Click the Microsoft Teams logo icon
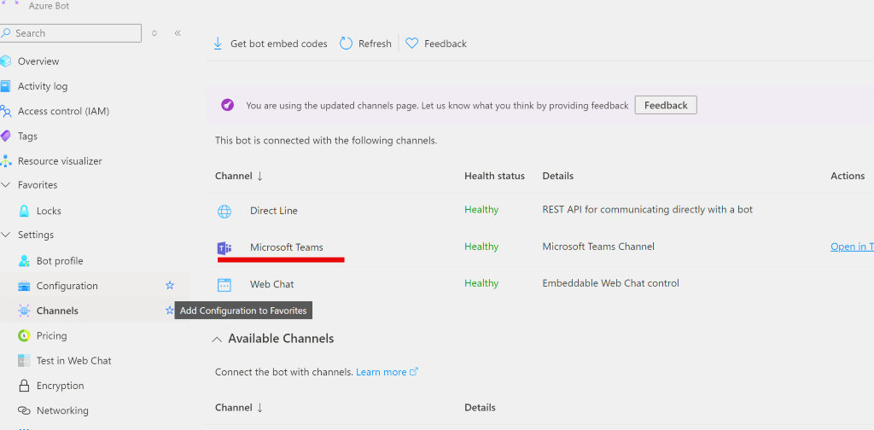874x430 pixels. tap(224, 248)
